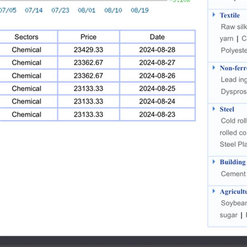The height and width of the screenshot is (247, 247).
Task: Click the Price column header
Action: pos(89,37)
